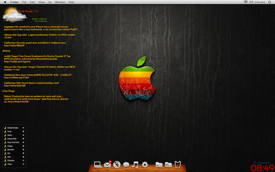Select buddy Charlene name
The width and height of the screenshot is (275, 172).
click(x=11, y=160)
